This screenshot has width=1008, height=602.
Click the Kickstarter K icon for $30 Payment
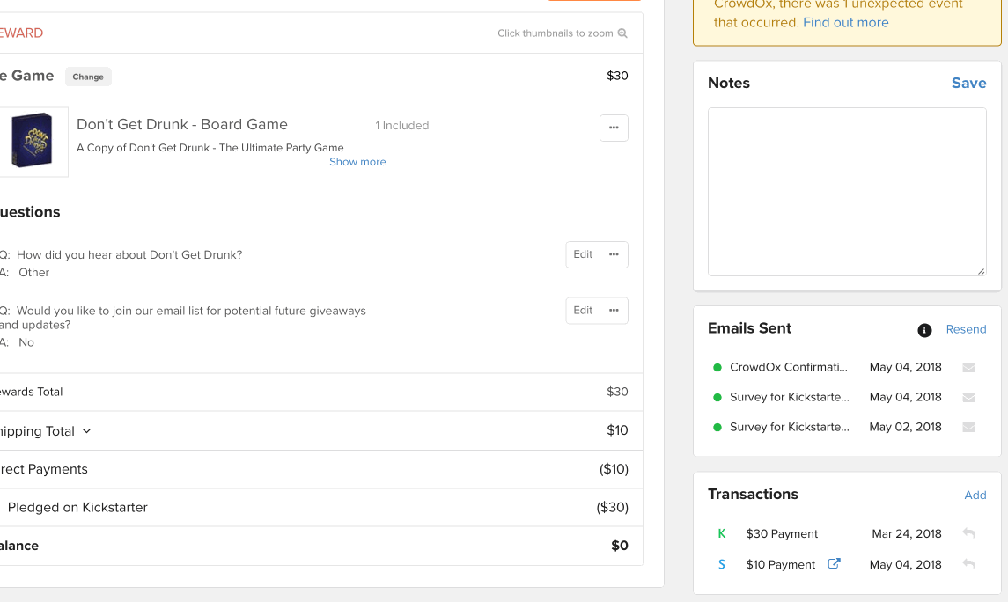click(722, 533)
